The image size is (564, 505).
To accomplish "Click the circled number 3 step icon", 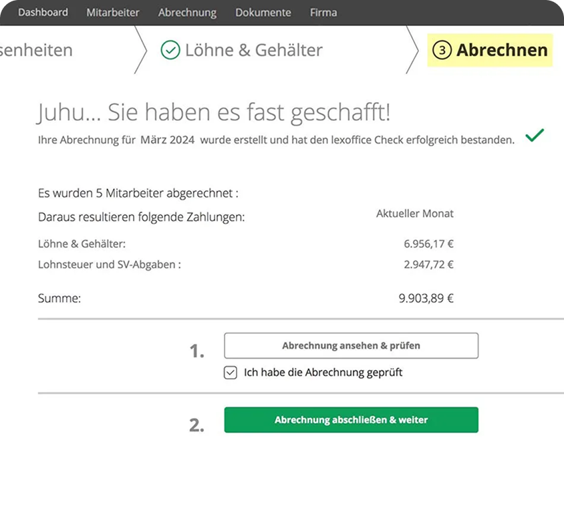I will (x=442, y=50).
